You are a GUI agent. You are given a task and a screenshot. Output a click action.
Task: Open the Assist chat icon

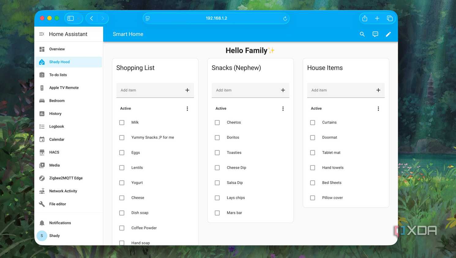coord(375,34)
